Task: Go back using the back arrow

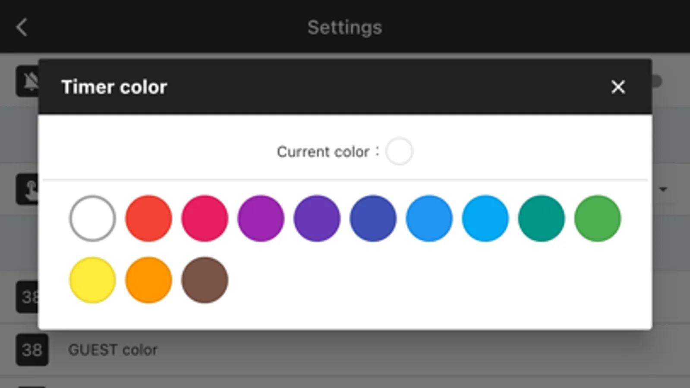Action: pyautogui.click(x=22, y=27)
